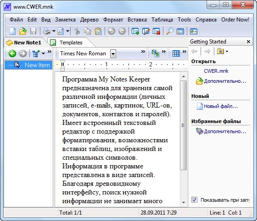Click the Cut scissors icon
This screenshot has height=221, width=257.
(x=77, y=31)
